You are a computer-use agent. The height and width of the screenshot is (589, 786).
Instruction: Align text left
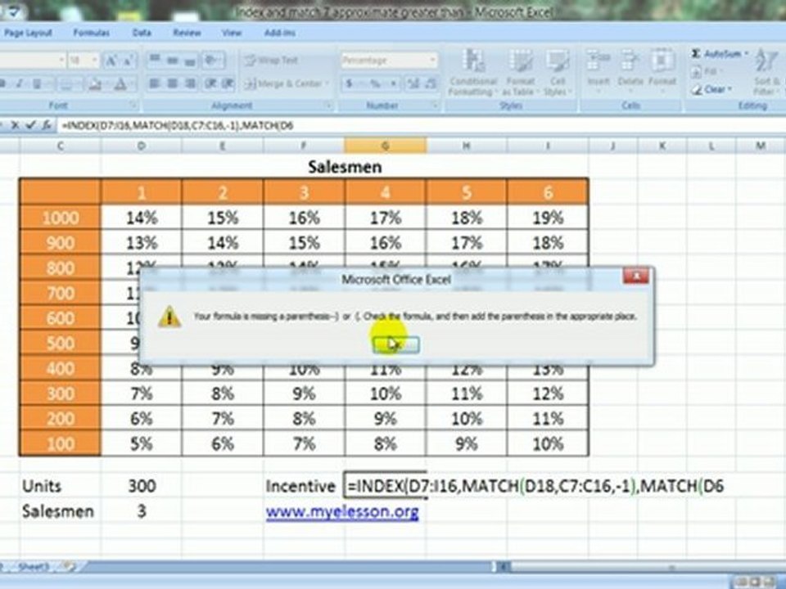click(x=155, y=83)
